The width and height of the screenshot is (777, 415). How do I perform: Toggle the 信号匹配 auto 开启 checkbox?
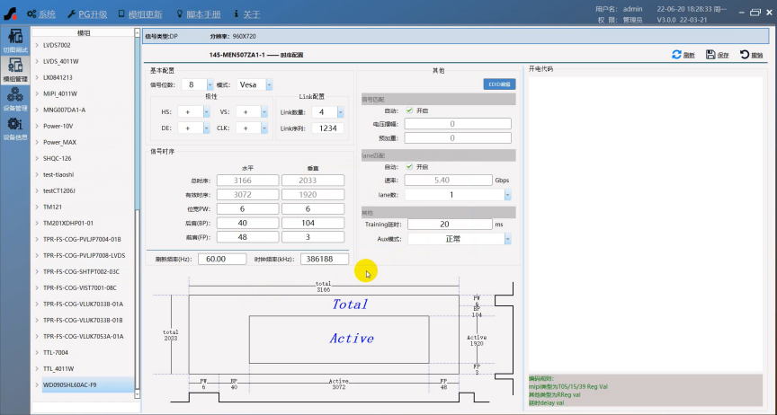[410, 110]
